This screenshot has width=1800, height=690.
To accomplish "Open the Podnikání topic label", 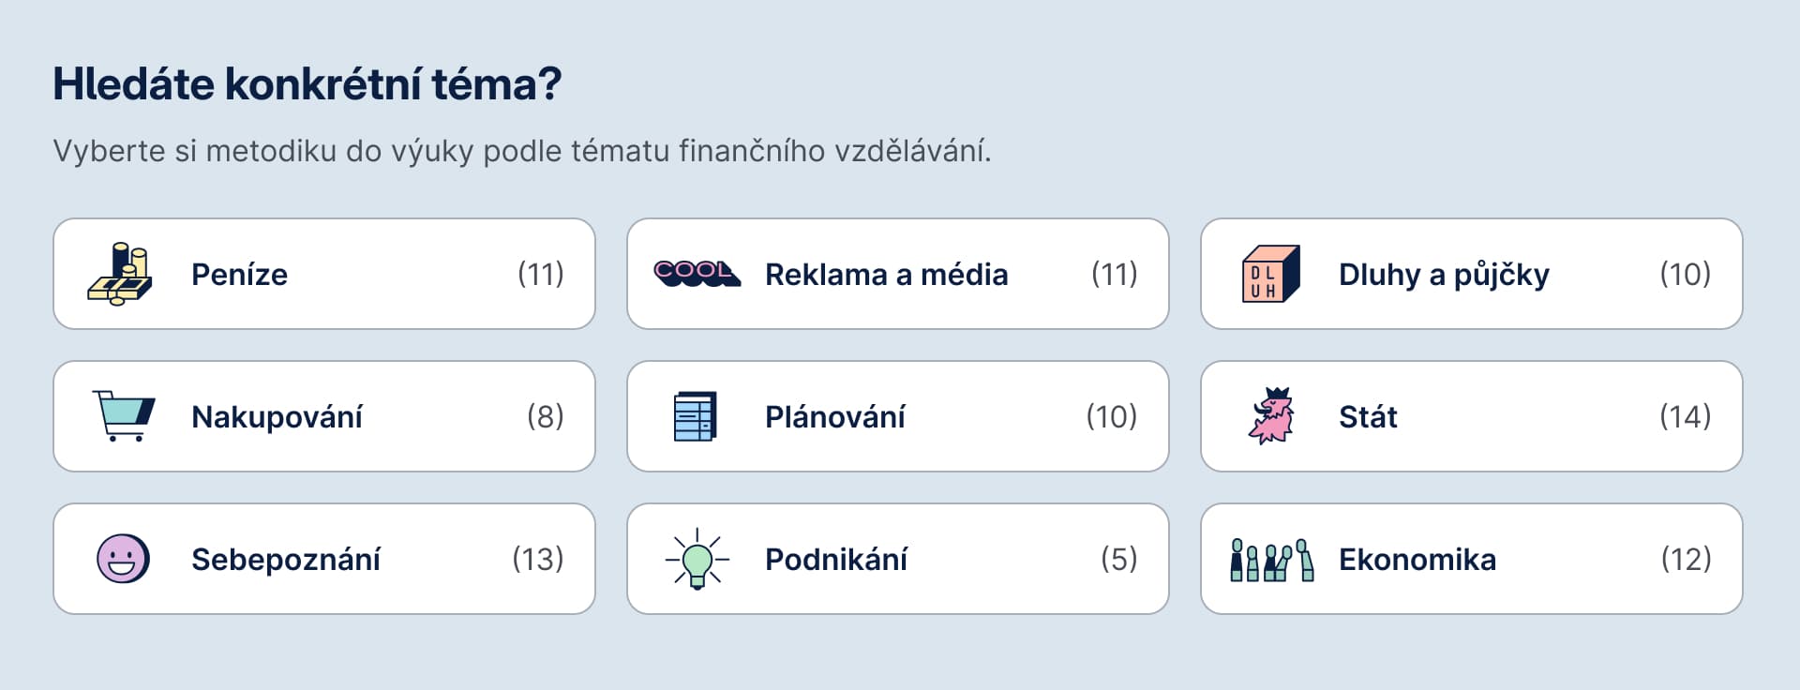I will click(x=836, y=560).
